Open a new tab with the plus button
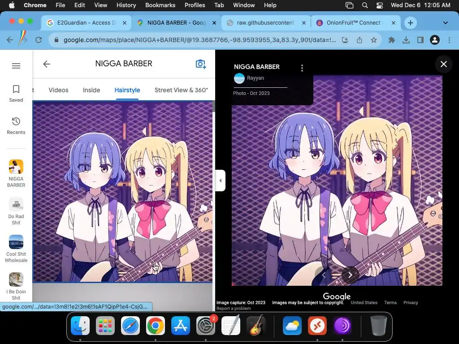 click(x=411, y=23)
